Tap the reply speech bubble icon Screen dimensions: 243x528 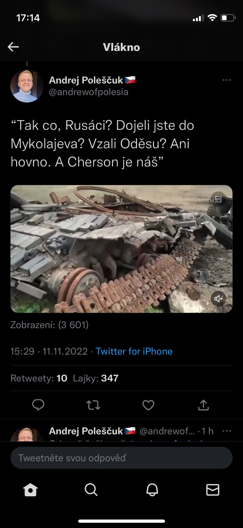38,405
